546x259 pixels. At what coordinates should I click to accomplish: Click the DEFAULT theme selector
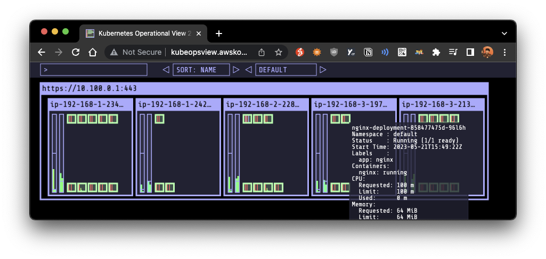(x=286, y=70)
